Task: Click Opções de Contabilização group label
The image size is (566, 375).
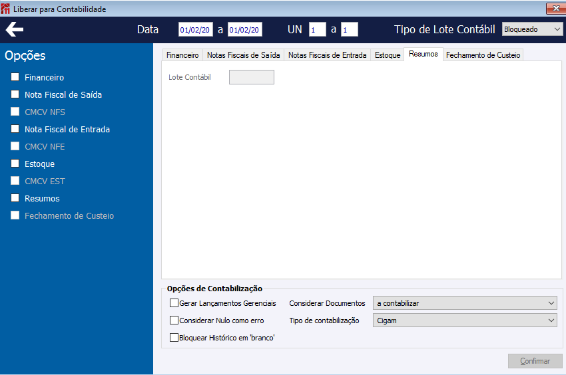Action: pos(214,289)
